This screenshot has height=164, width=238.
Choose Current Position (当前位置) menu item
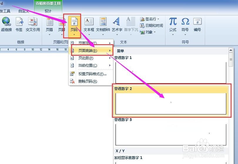coord(91,65)
